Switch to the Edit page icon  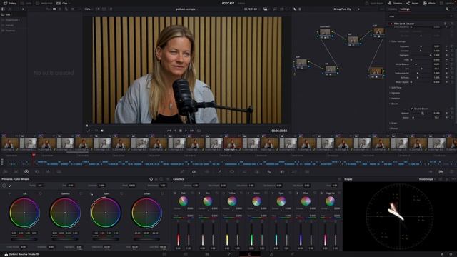click(207, 254)
